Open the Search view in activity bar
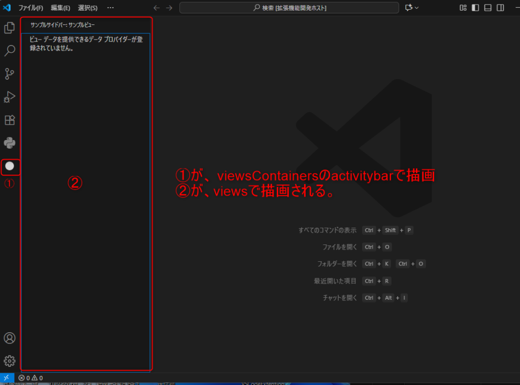Image resolution: width=520 pixels, height=385 pixels. coord(9,51)
